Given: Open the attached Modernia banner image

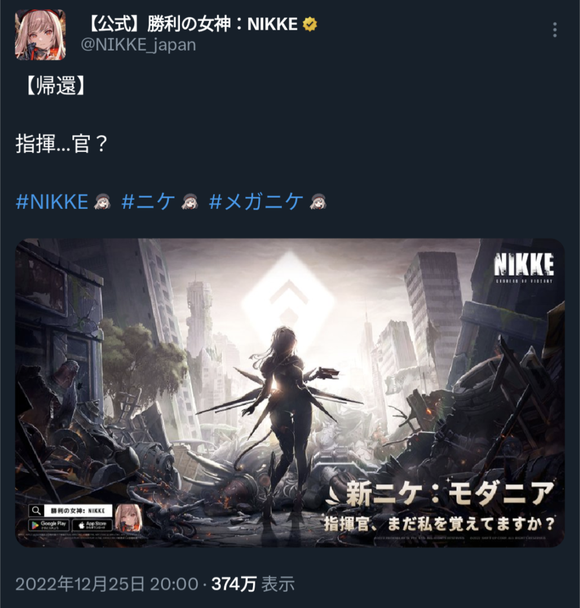Looking at the screenshot, I should coord(290,392).
